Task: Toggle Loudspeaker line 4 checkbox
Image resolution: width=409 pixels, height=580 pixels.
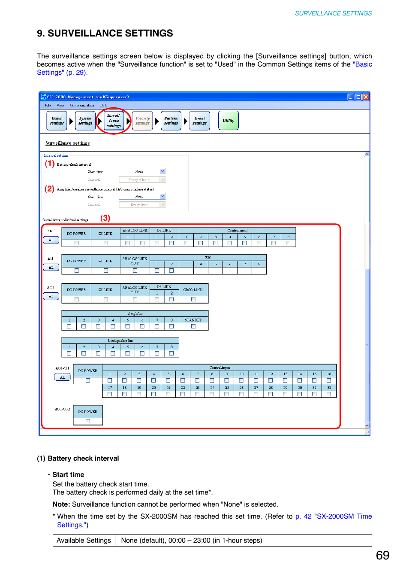Action: [x=113, y=353]
